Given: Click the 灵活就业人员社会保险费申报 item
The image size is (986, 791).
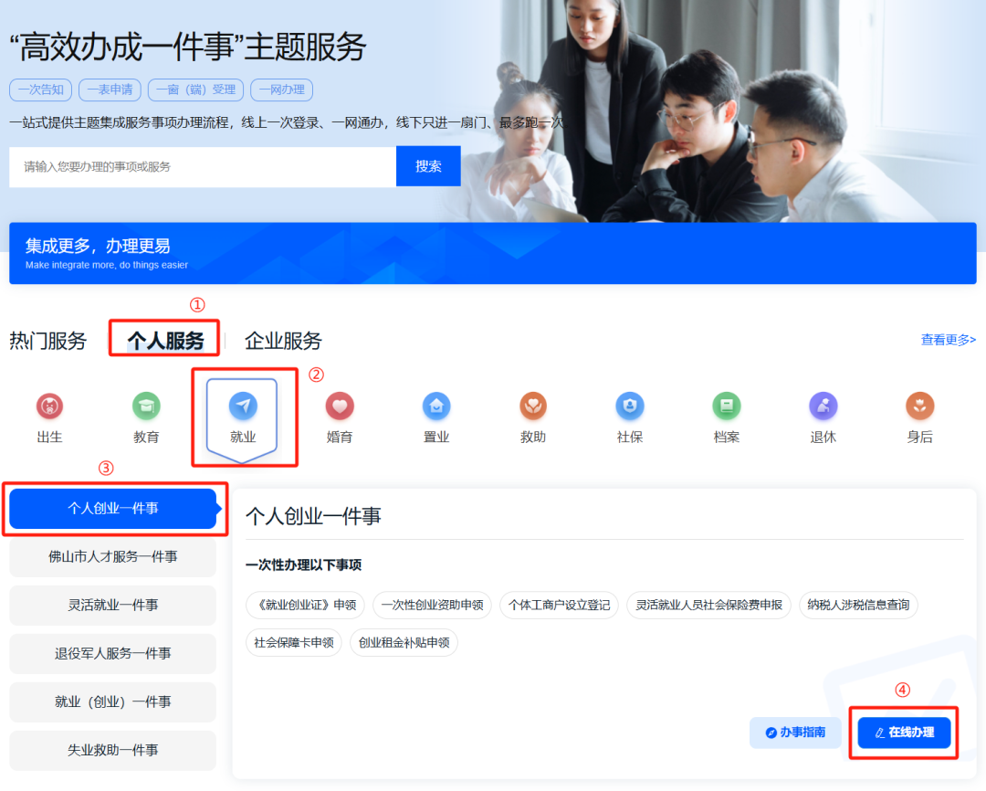Looking at the screenshot, I should click(708, 606).
